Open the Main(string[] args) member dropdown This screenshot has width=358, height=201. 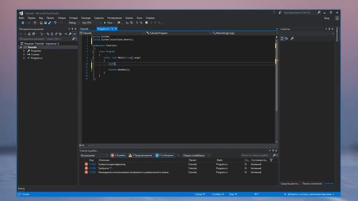[x=245, y=33]
